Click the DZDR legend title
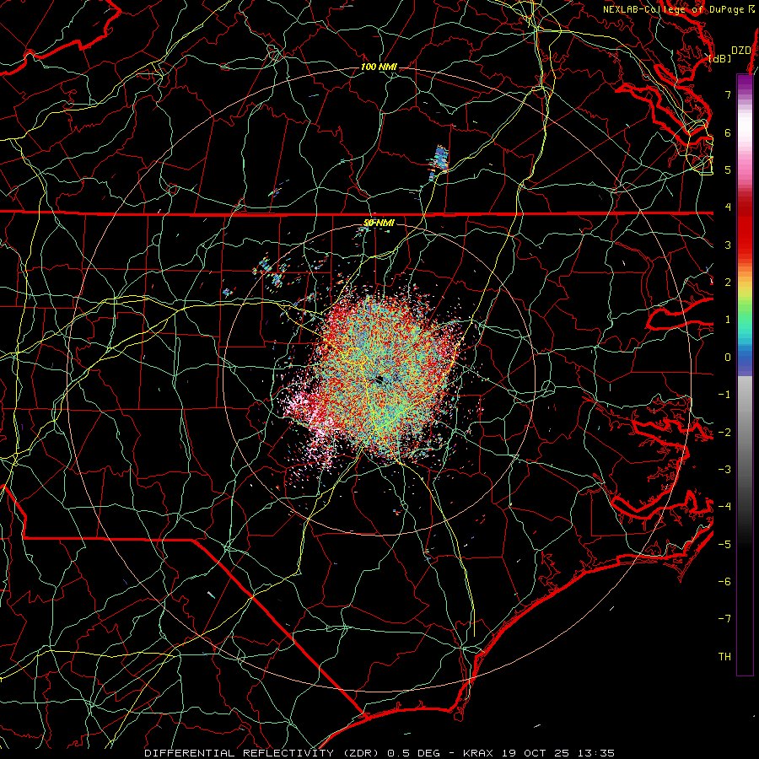The height and width of the screenshot is (759, 759). [x=741, y=51]
